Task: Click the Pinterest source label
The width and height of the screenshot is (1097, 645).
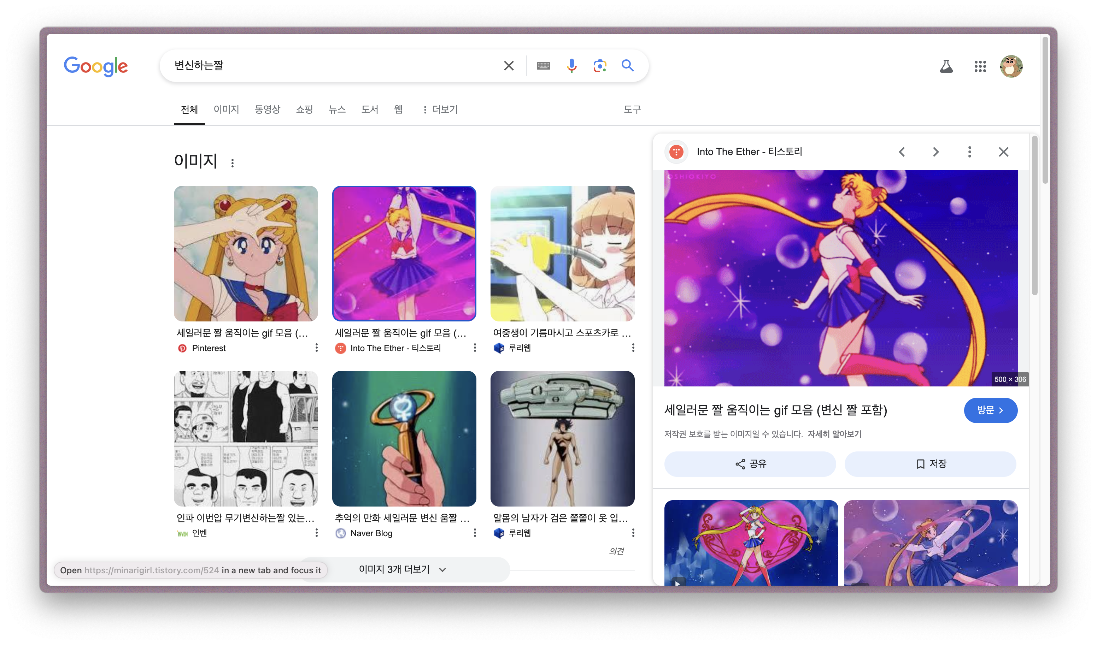Action: pyautogui.click(x=209, y=348)
